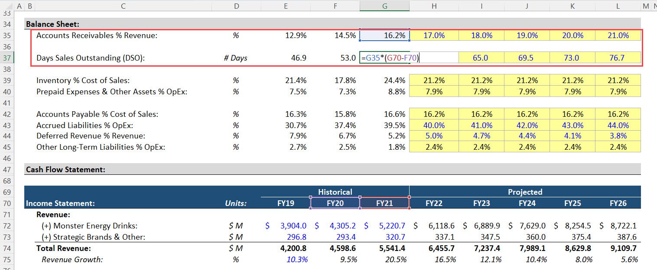
Task: Click the FY20 column header cell
Action: [335, 202]
